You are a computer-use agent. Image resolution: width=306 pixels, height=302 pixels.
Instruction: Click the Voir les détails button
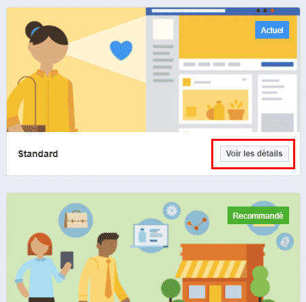(x=255, y=154)
